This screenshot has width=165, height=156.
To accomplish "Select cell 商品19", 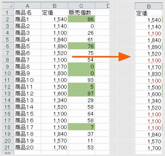I will point(27,140).
